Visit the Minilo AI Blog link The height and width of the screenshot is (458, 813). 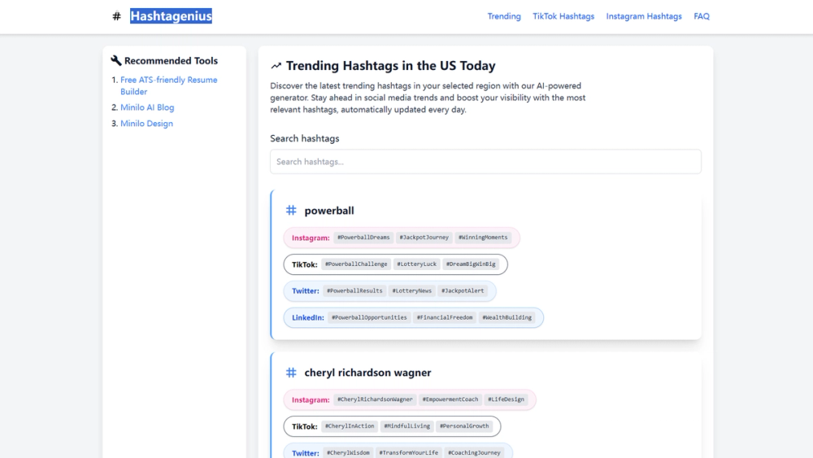(147, 107)
